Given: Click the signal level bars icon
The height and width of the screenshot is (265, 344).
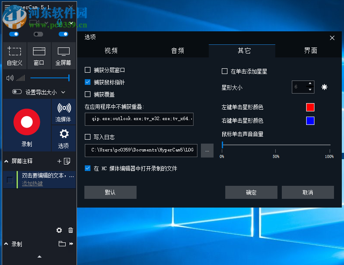Looking at the screenshot, I should (x=20, y=78).
